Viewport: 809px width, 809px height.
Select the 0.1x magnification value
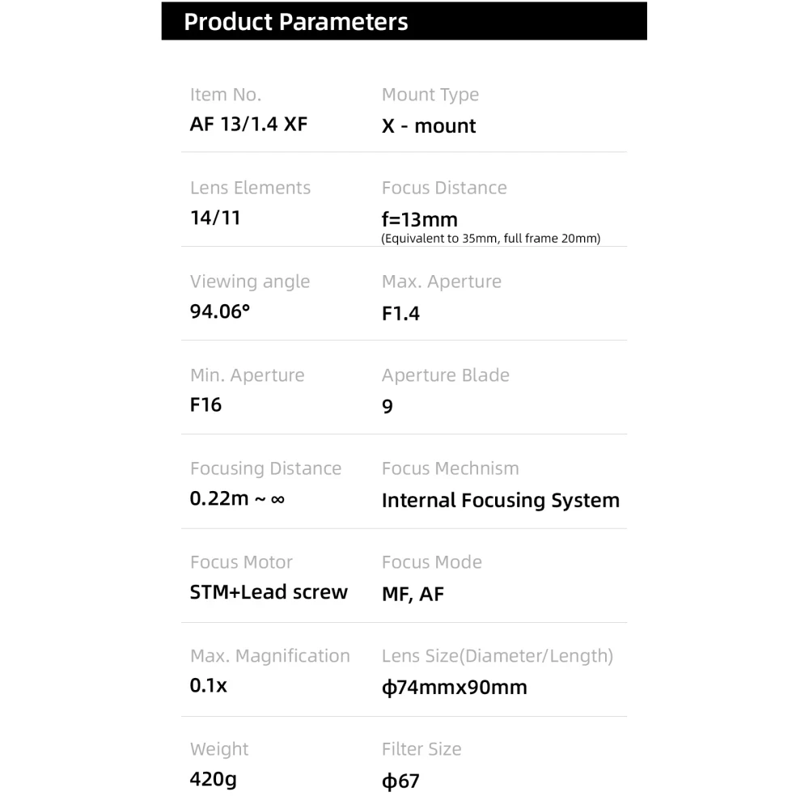[x=209, y=686]
